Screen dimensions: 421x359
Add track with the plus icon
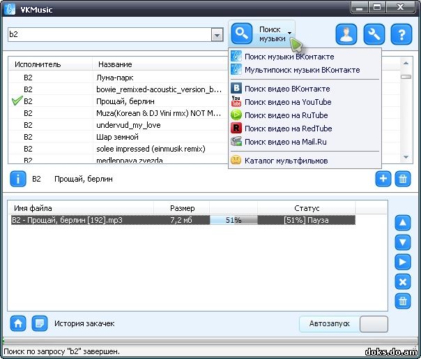383,179
